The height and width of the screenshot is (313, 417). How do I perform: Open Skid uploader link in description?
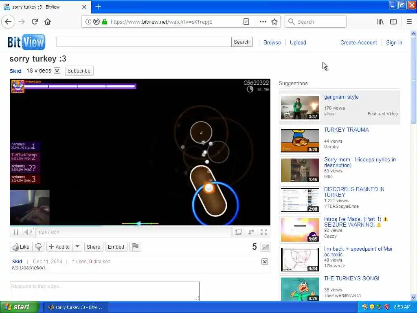17,262
